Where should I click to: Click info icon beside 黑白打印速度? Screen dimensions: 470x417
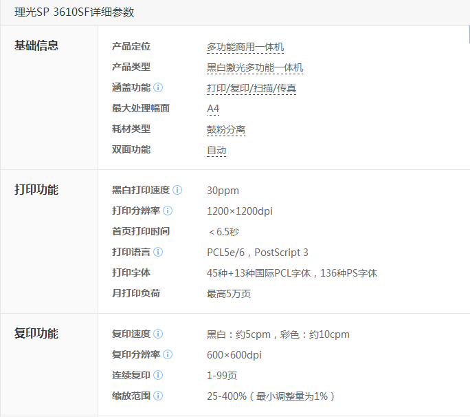point(177,190)
